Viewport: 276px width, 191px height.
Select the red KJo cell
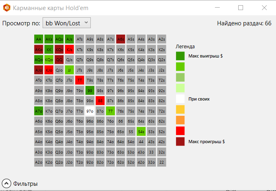pyautogui.click(x=49, y=70)
